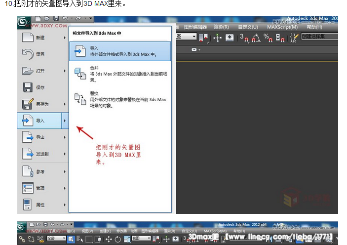This screenshot has width=347, height=245.
Task: Open the 3ds Max application button in upper window
Action: click(x=23, y=22)
